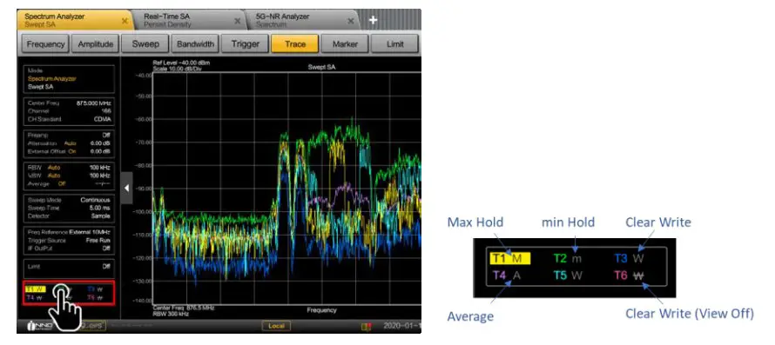This screenshot has height=345, width=775.
Task: Open the Limit menu button
Action: pyautogui.click(x=395, y=44)
